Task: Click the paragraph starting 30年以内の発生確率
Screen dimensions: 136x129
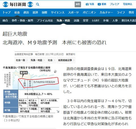Action: [97, 112]
